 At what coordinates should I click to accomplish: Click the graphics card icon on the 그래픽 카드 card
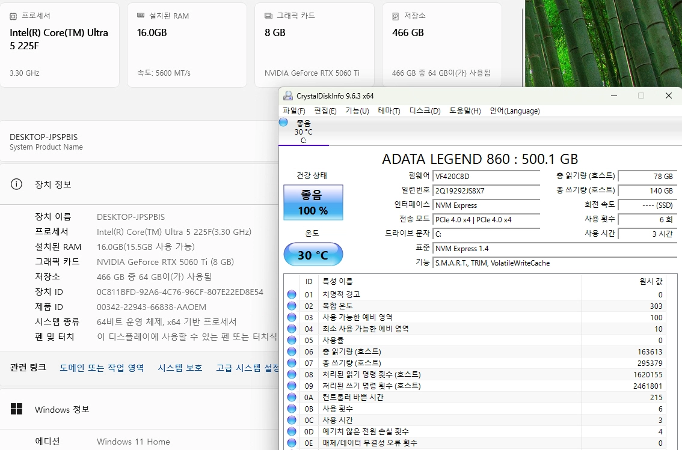[x=268, y=16]
